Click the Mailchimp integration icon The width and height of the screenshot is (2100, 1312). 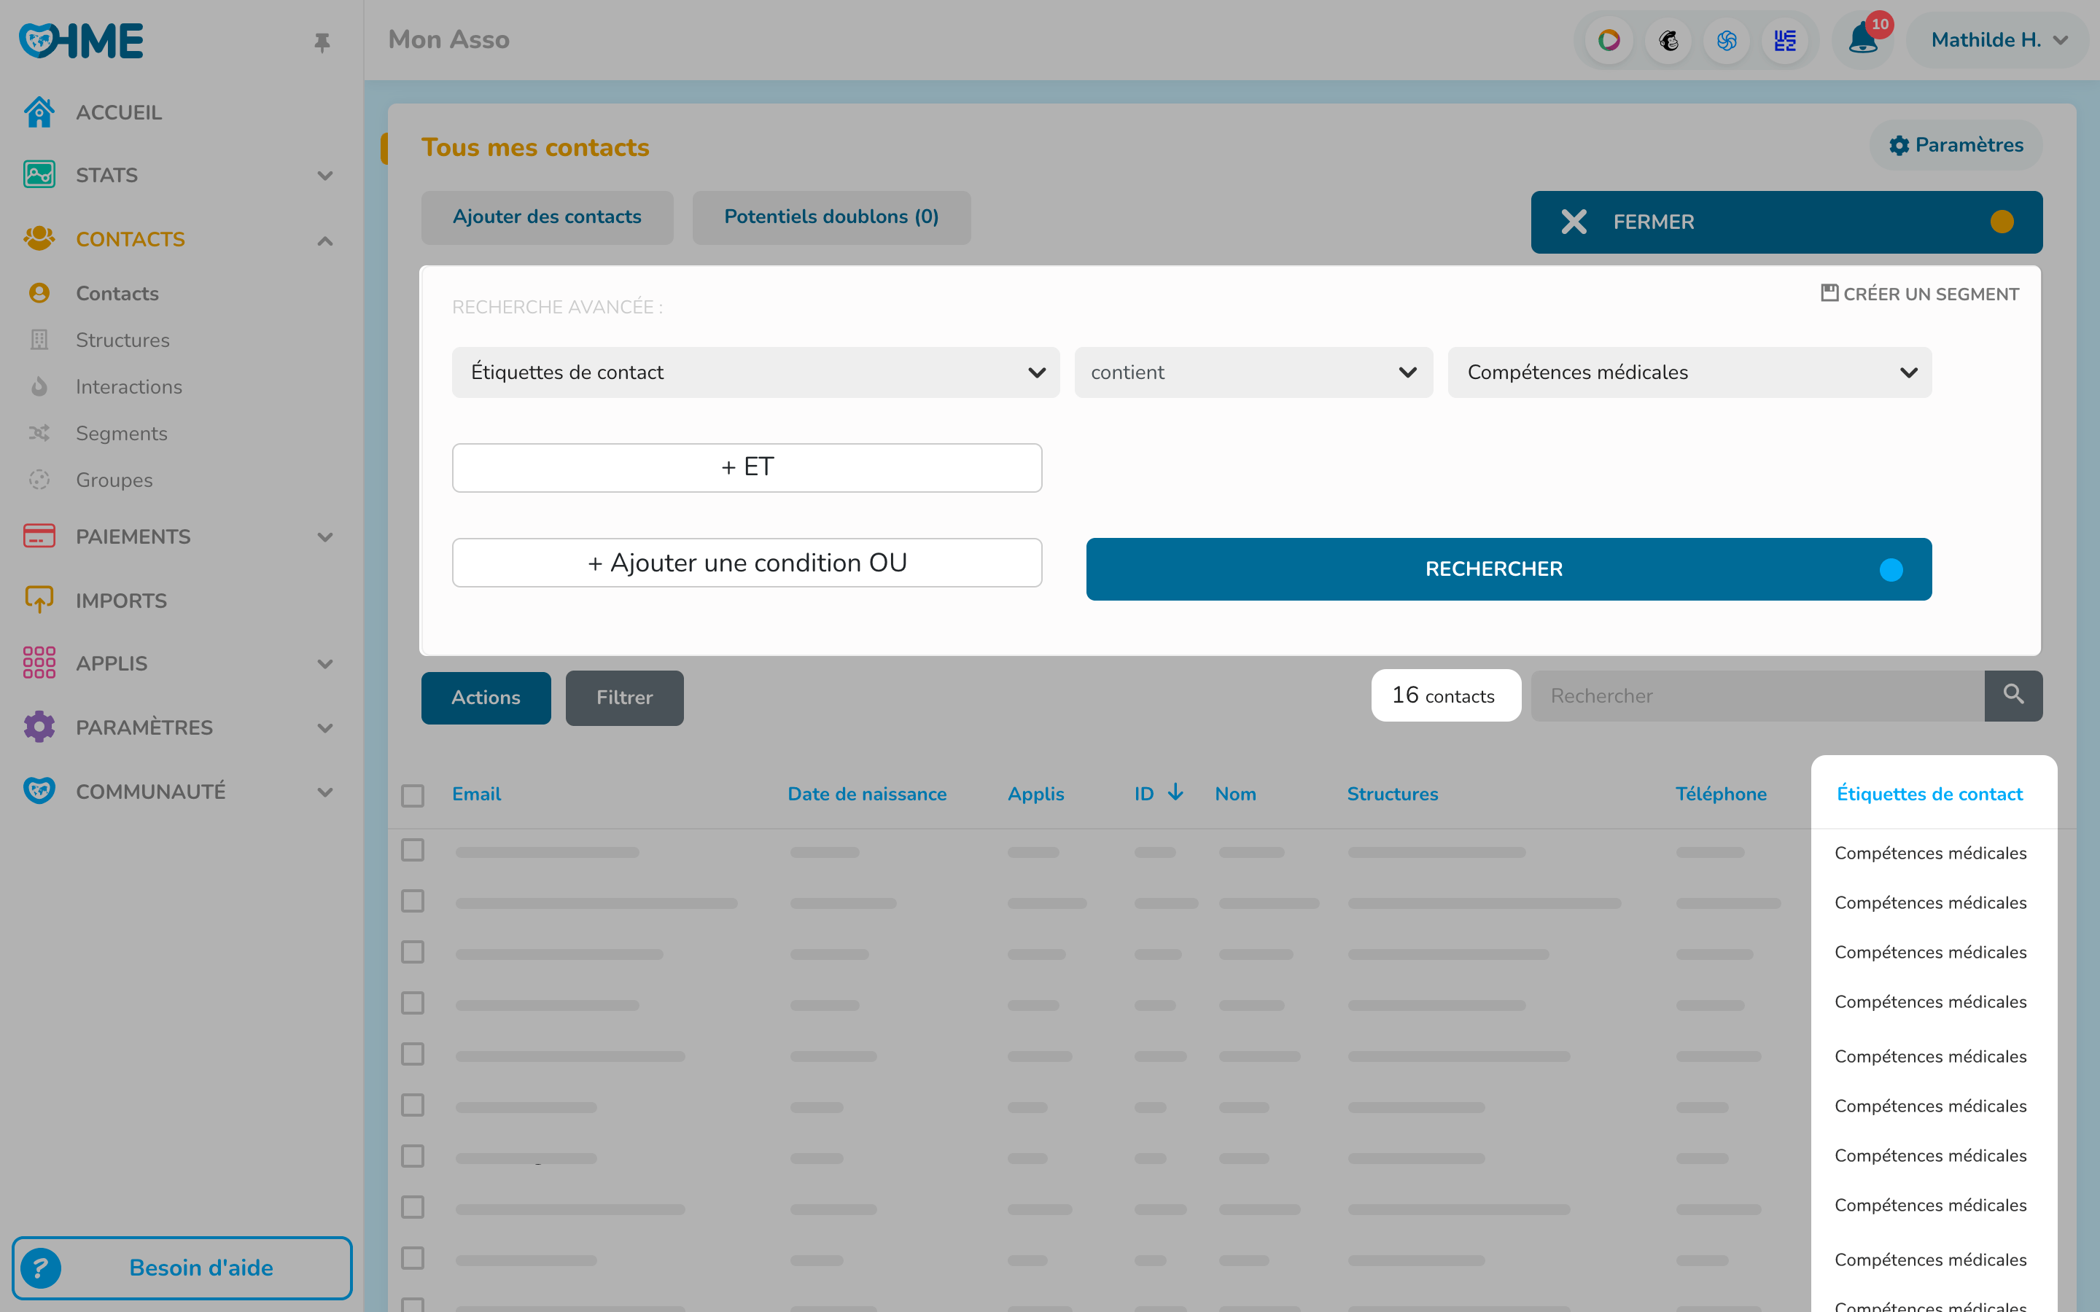[1668, 40]
